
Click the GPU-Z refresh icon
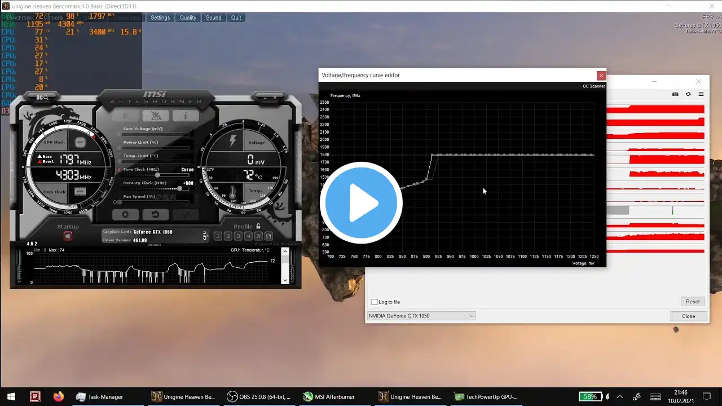click(688, 94)
